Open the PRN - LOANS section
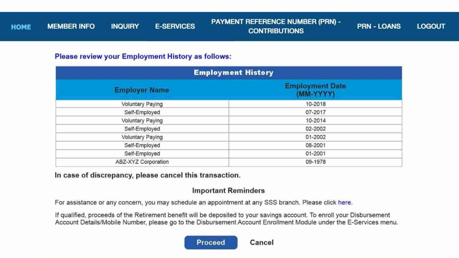This screenshot has width=459, height=258. click(379, 26)
